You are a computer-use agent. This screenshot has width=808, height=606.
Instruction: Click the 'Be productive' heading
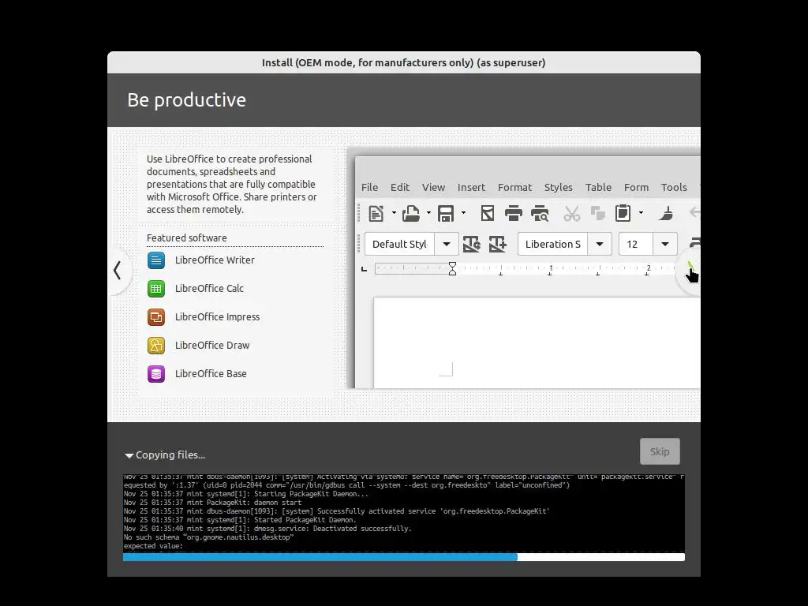(x=186, y=100)
